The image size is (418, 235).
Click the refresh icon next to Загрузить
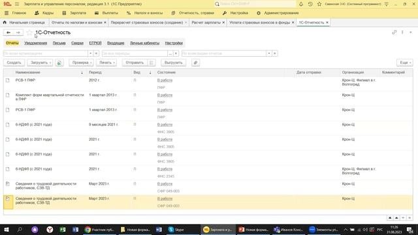pos(59,63)
